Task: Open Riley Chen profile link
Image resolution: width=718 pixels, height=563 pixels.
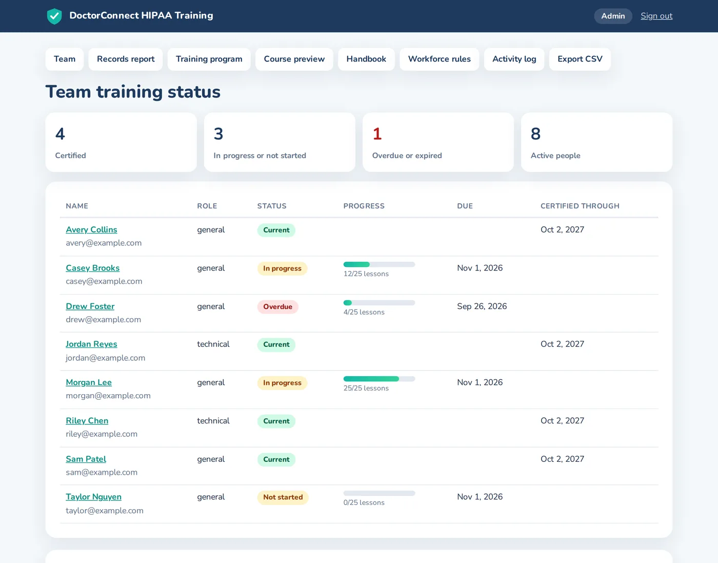Action: point(87,420)
